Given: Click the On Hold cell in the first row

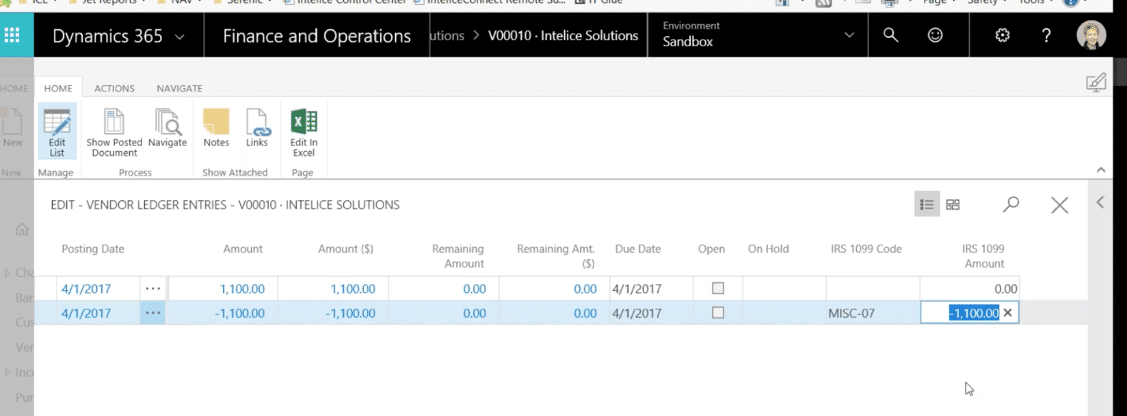Looking at the screenshot, I should (x=784, y=288).
